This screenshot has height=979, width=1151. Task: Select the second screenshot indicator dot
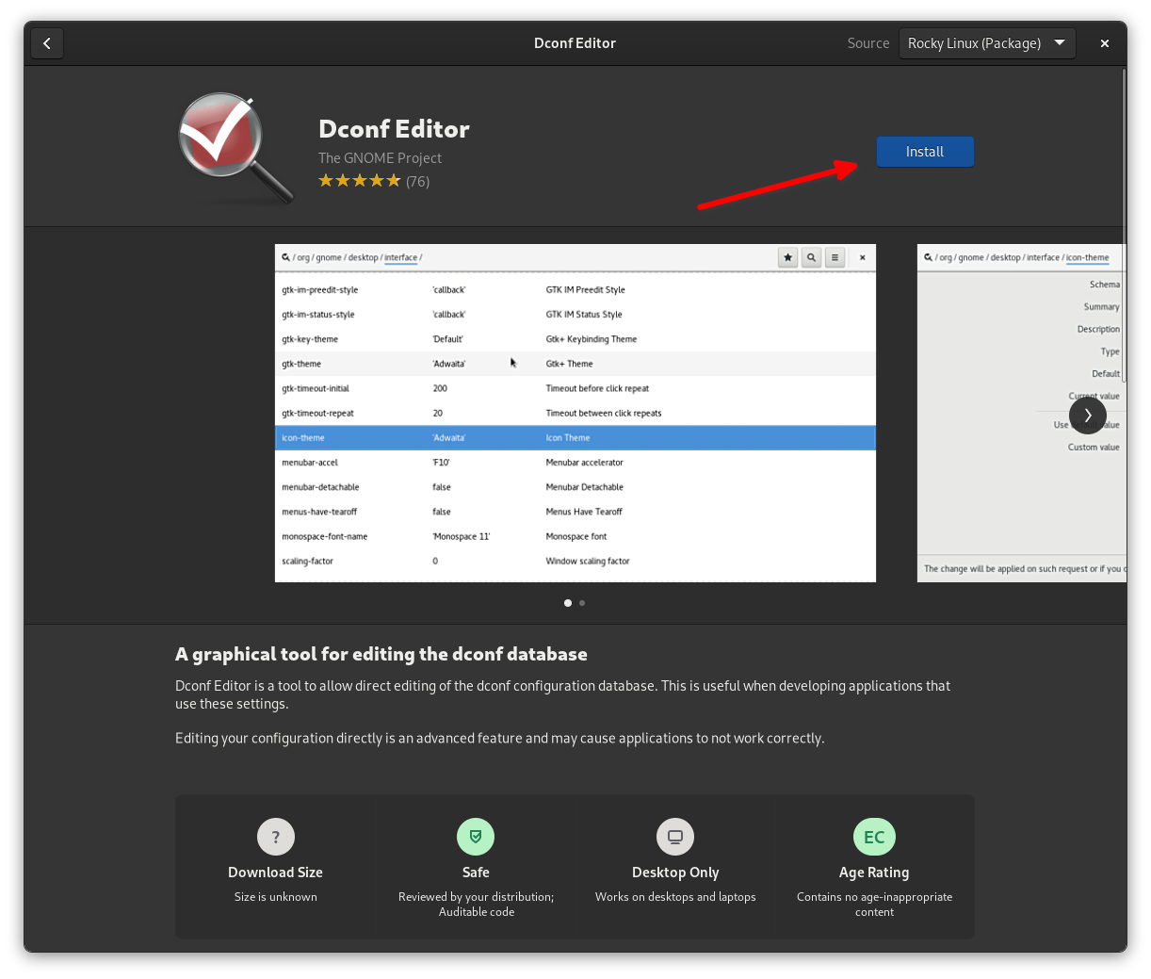pyautogui.click(x=582, y=603)
